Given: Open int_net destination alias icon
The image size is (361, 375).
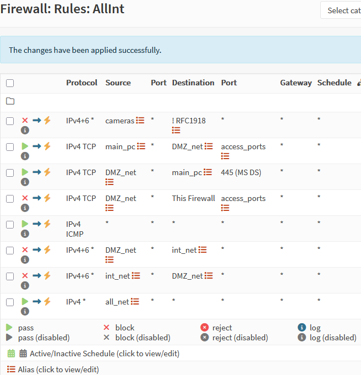Looking at the screenshot, I should (x=203, y=250).
